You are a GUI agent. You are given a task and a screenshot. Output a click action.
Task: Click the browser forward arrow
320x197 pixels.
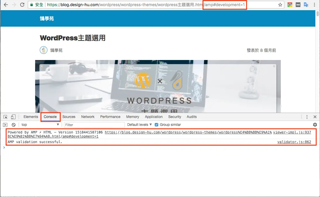point(14,5)
